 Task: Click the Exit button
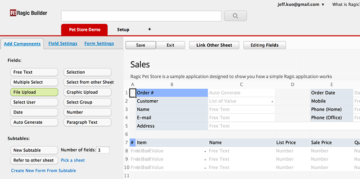(x=171, y=45)
